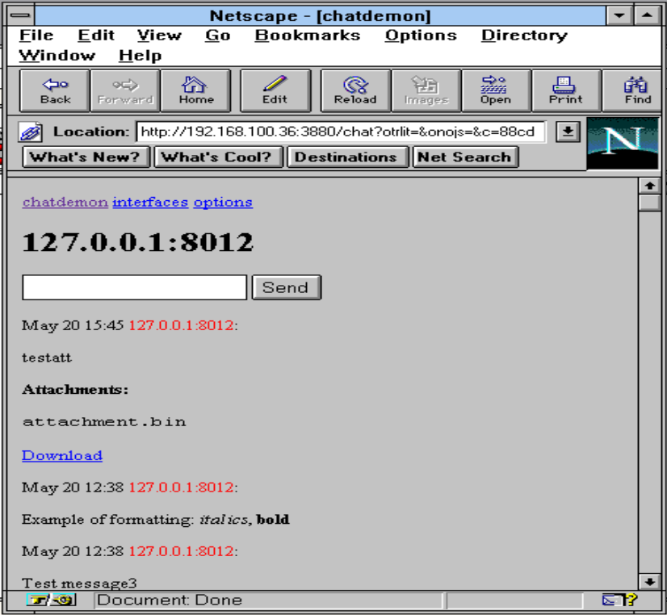
Task: Click the testatt message text
Action: 47,358
